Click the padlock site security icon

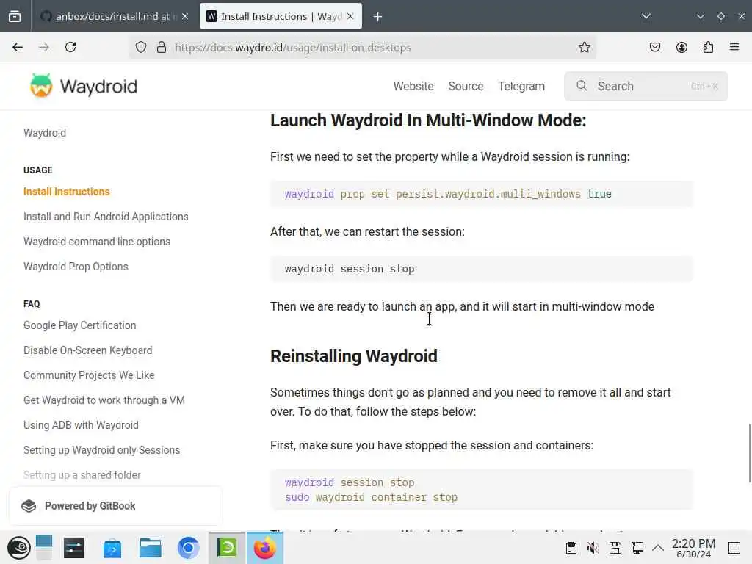click(162, 47)
